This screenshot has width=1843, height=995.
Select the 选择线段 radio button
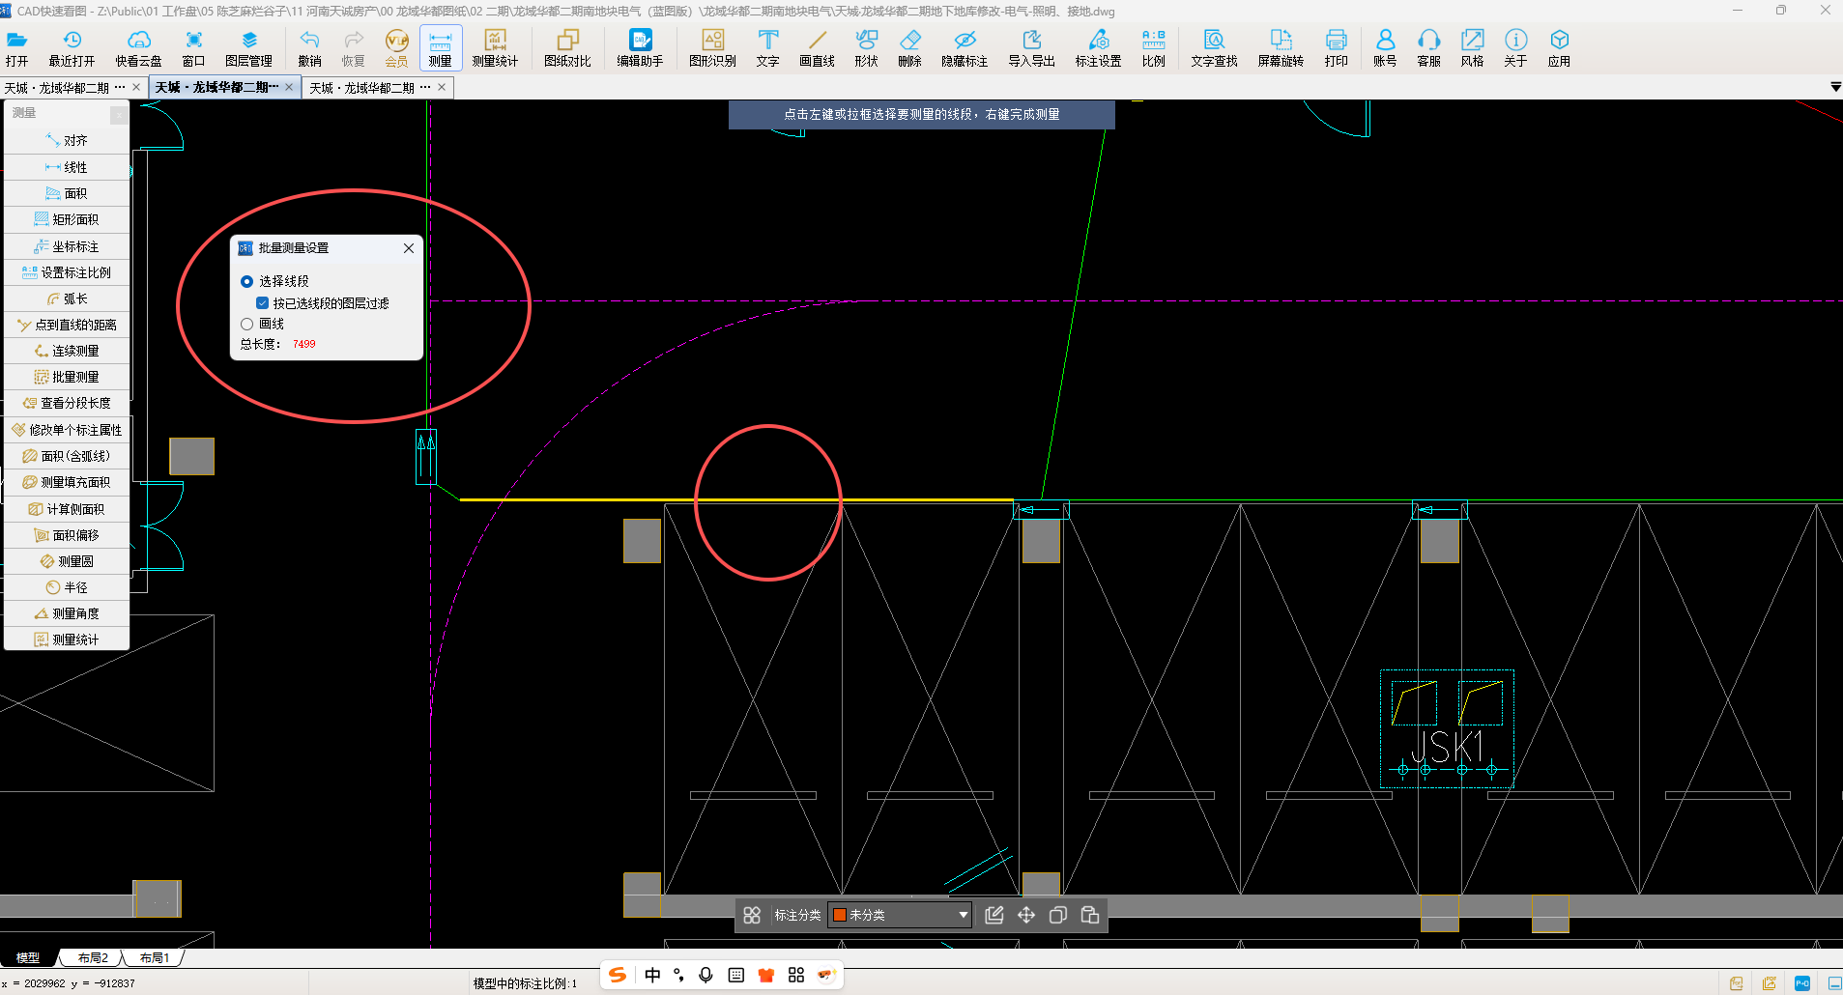[247, 281]
